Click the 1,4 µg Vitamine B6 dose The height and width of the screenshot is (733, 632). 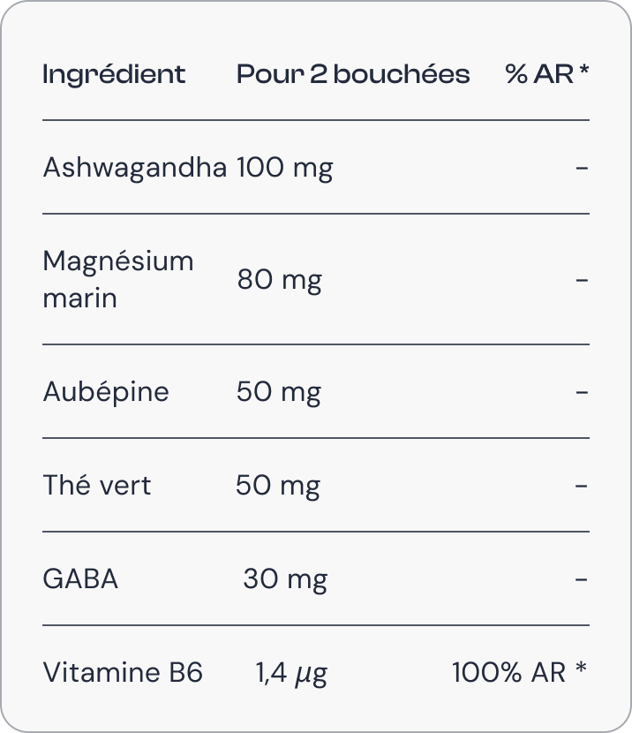(x=291, y=674)
